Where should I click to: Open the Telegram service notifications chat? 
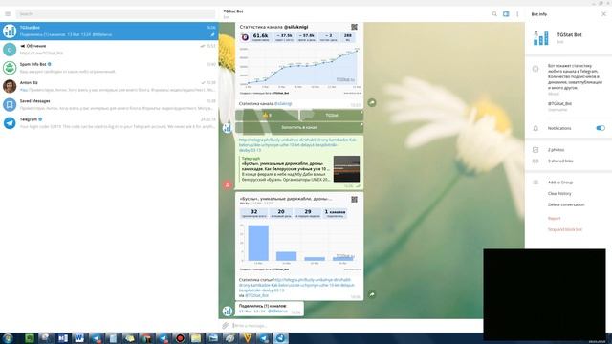click(x=109, y=123)
